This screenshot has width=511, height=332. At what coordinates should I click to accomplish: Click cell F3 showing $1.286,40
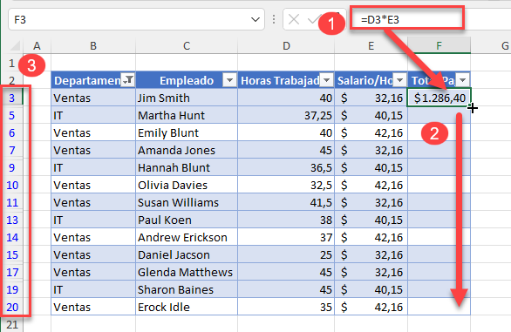click(439, 98)
